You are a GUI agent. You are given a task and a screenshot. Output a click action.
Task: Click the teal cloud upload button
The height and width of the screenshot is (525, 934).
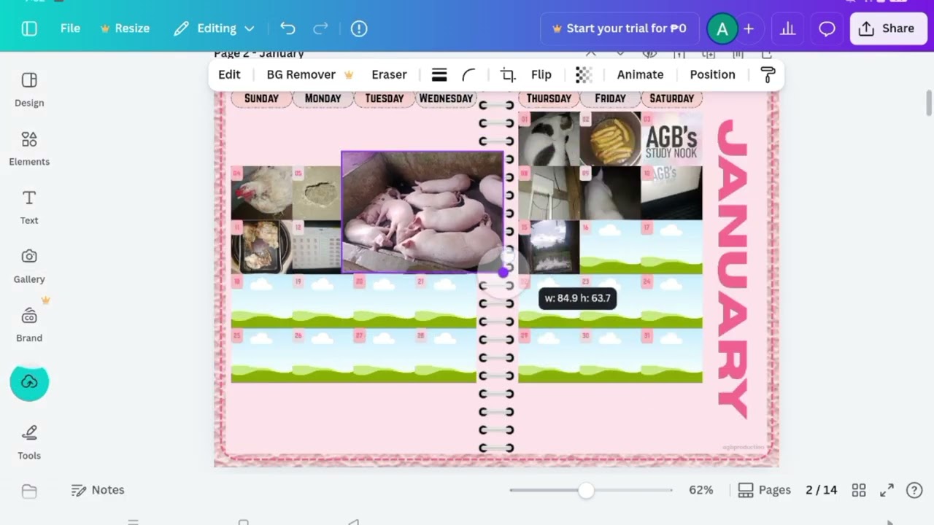pyautogui.click(x=29, y=382)
